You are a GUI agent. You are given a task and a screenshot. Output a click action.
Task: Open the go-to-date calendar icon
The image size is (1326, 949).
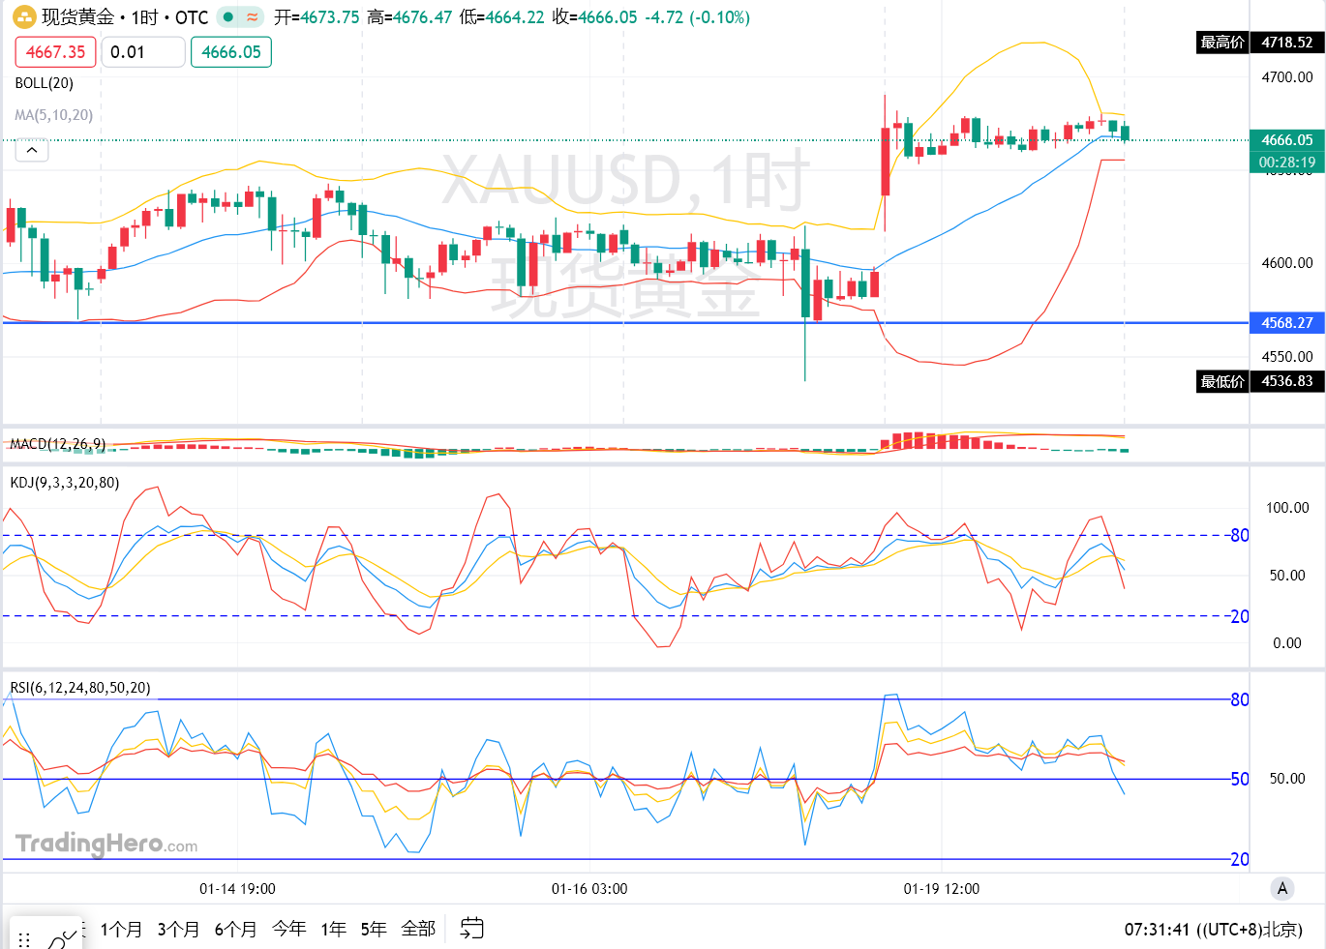pyautogui.click(x=471, y=929)
